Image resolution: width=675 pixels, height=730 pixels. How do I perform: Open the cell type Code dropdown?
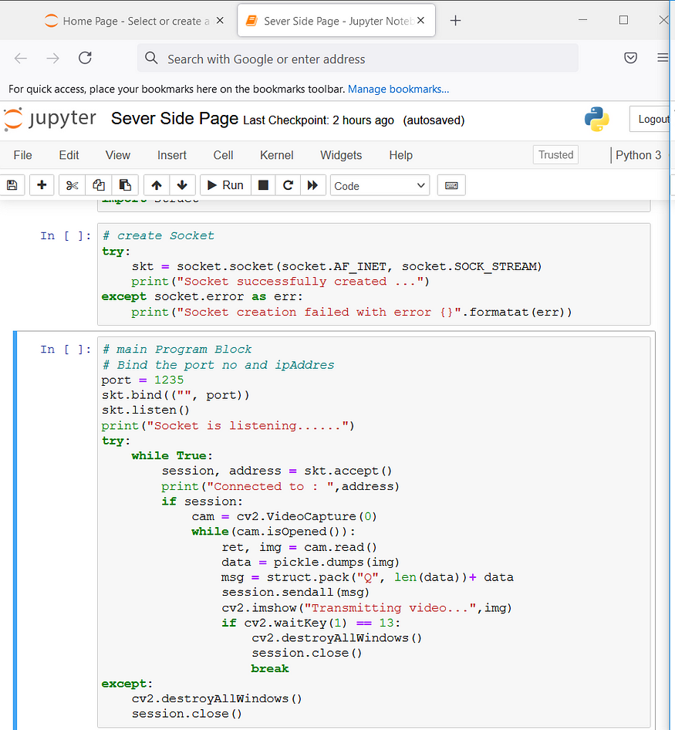point(380,186)
